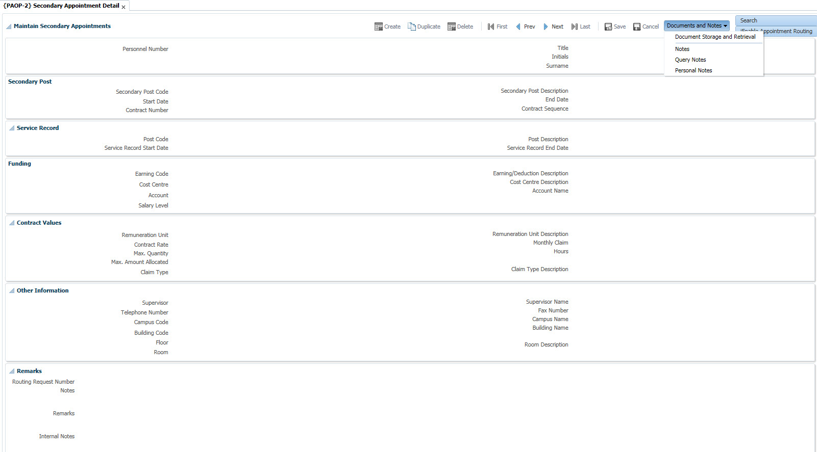Open Personal Notes from dropdown menu
817x452 pixels.
(694, 70)
